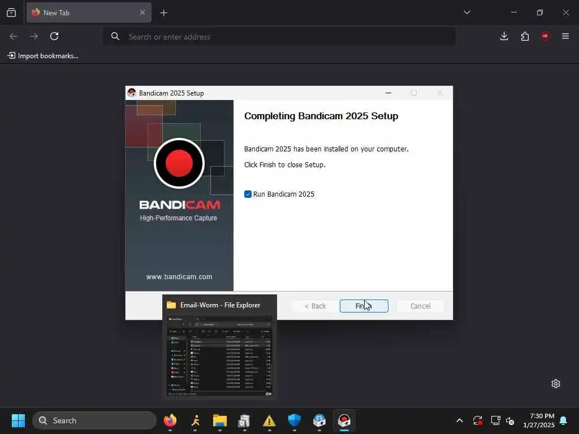Open Windows Security shield in taskbar
This screenshot has height=434, width=579.
(x=294, y=420)
